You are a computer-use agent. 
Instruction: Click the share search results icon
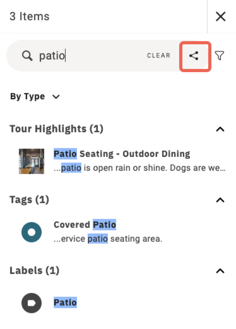(194, 56)
